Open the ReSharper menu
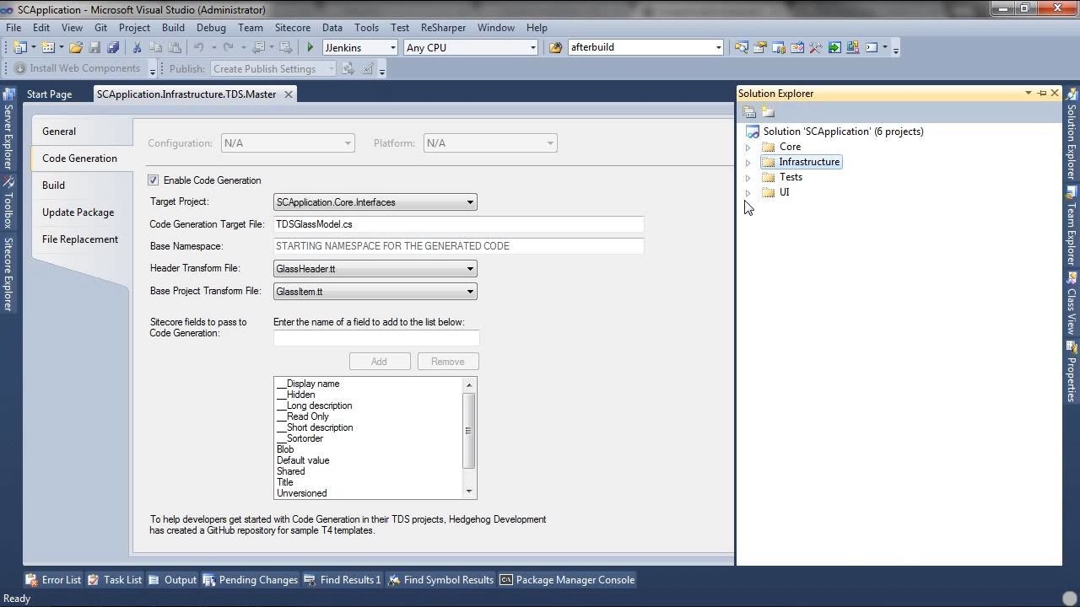 click(443, 28)
